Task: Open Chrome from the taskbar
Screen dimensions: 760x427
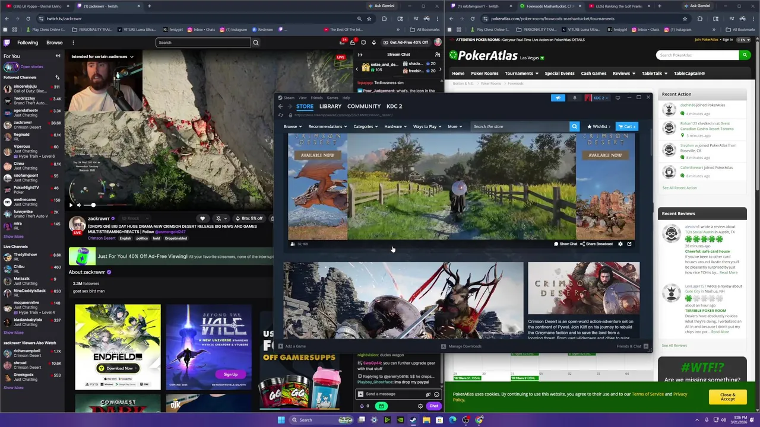Action: (479, 420)
